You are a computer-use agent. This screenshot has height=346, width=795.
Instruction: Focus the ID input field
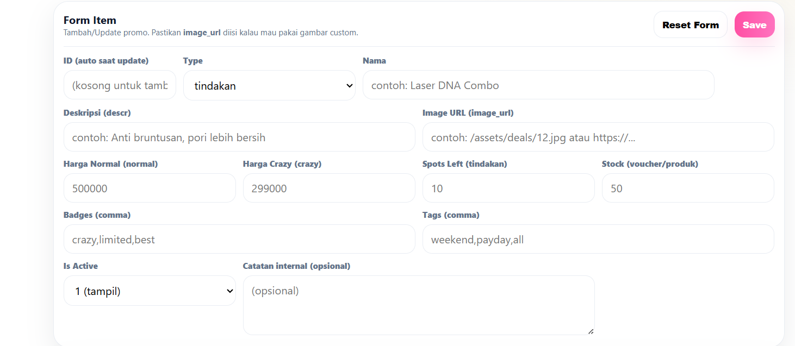click(x=120, y=85)
